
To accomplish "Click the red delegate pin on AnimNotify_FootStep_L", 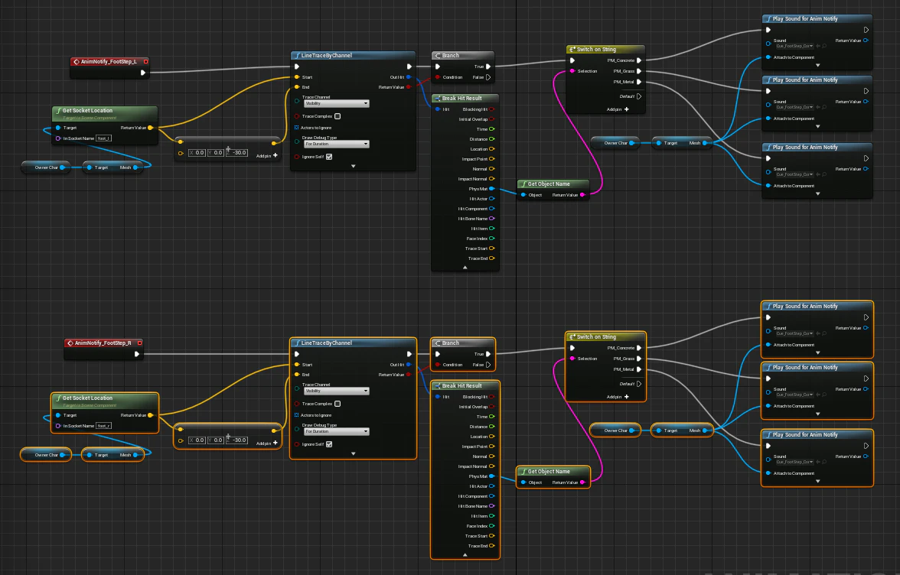I will 145,61.
